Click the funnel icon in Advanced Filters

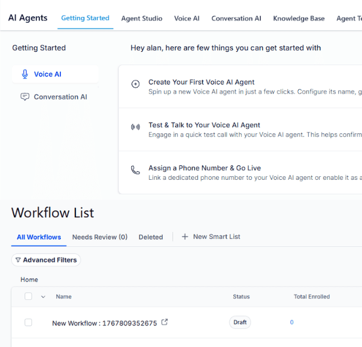18,260
